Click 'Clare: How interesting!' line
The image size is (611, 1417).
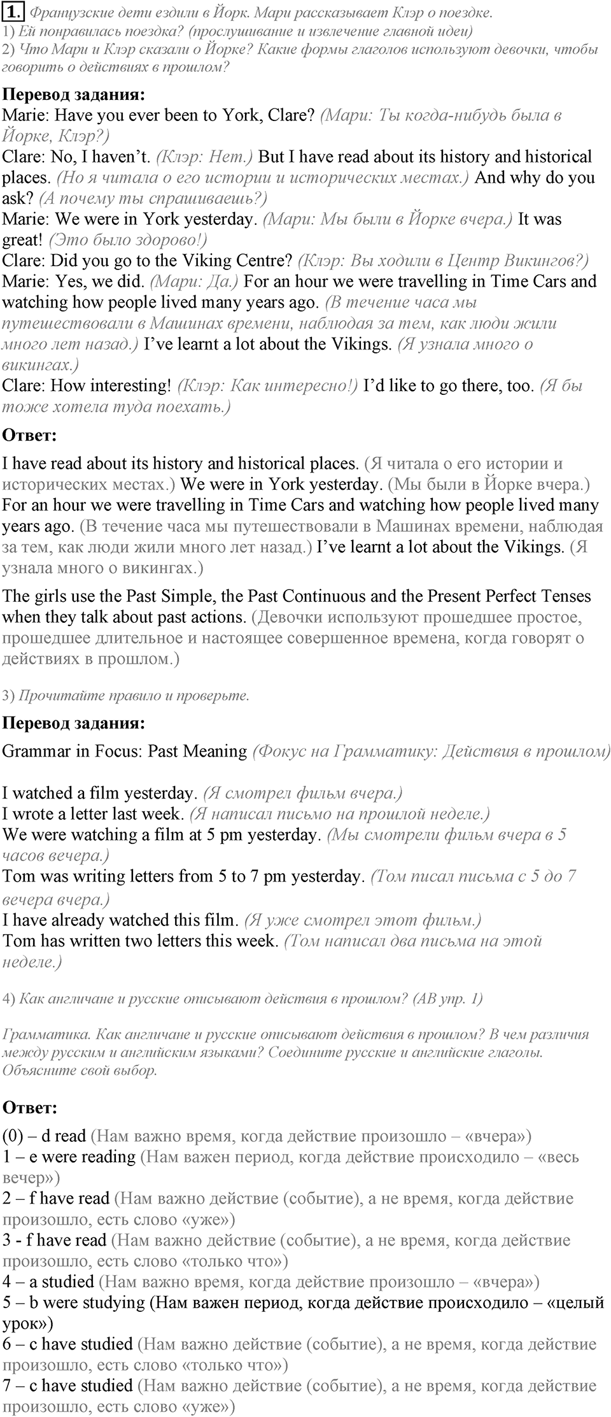87,386
